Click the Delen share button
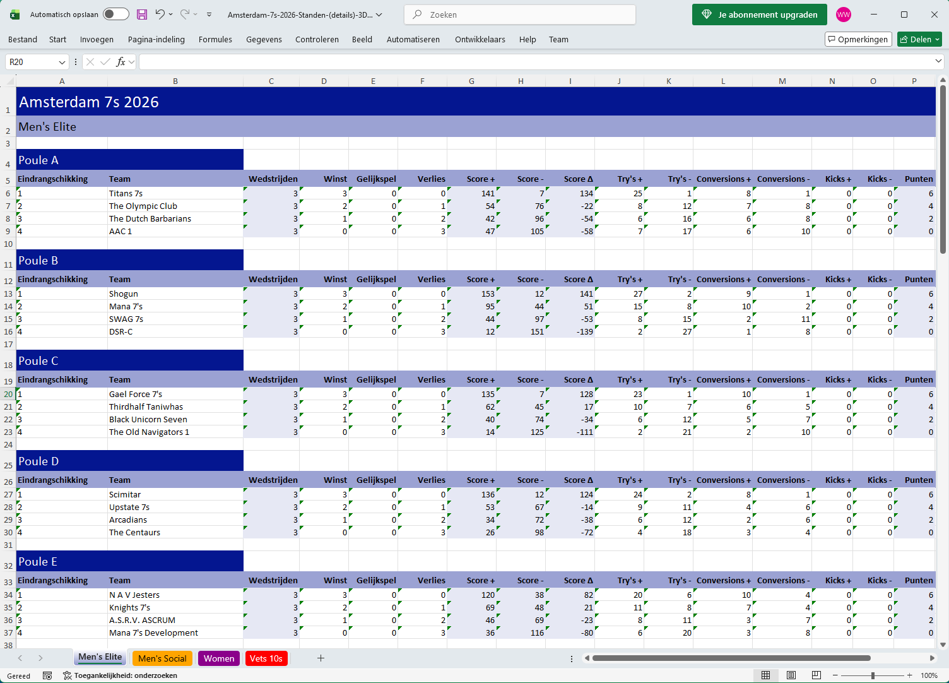The image size is (949, 683). 919,39
